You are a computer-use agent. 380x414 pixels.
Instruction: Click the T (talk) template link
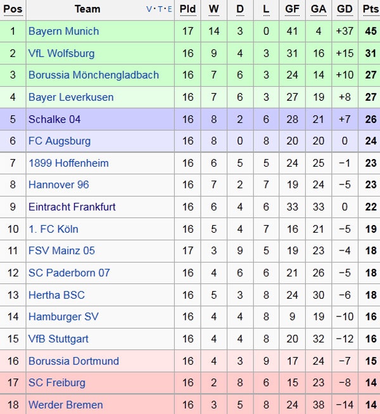[159, 9]
